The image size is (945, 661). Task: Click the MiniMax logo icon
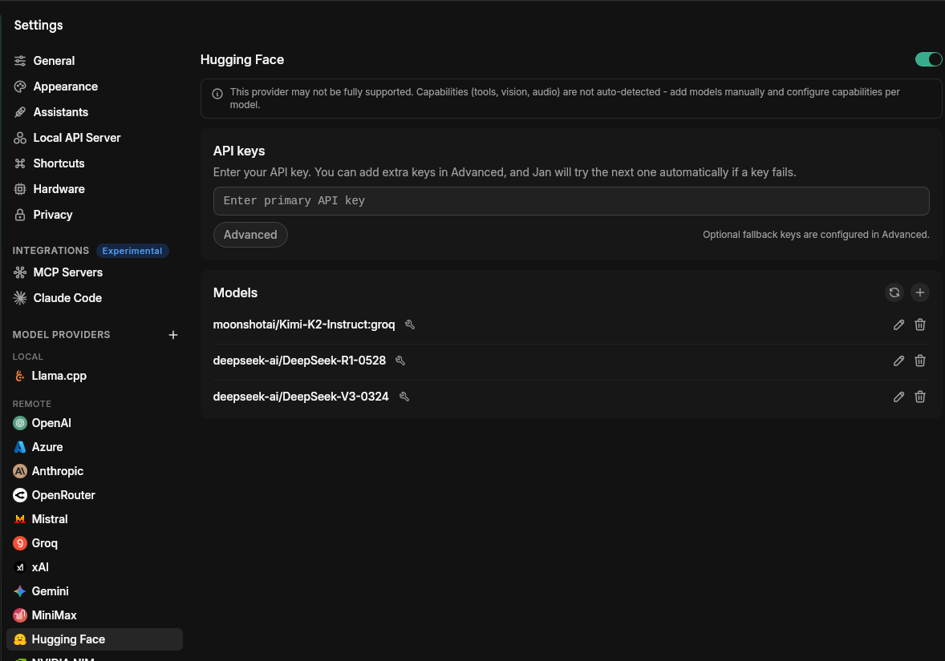click(x=20, y=615)
